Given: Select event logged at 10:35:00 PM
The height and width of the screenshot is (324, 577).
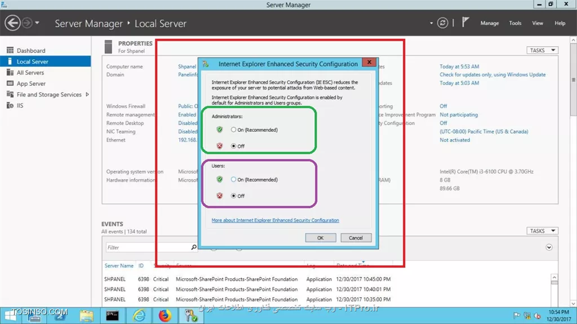Looking at the screenshot, I should coord(247,299).
